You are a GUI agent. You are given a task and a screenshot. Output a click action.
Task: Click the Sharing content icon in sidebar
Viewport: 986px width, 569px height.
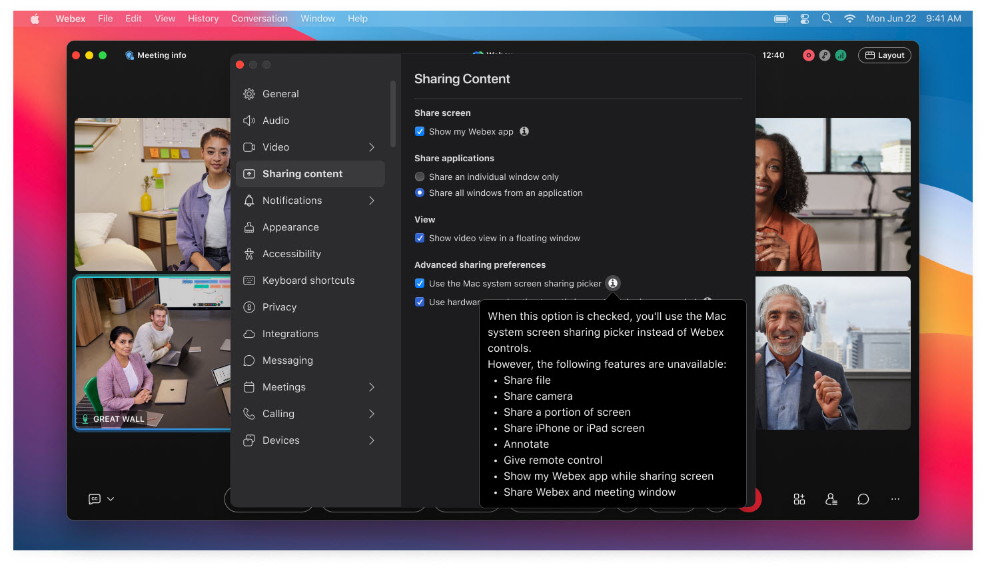(249, 174)
